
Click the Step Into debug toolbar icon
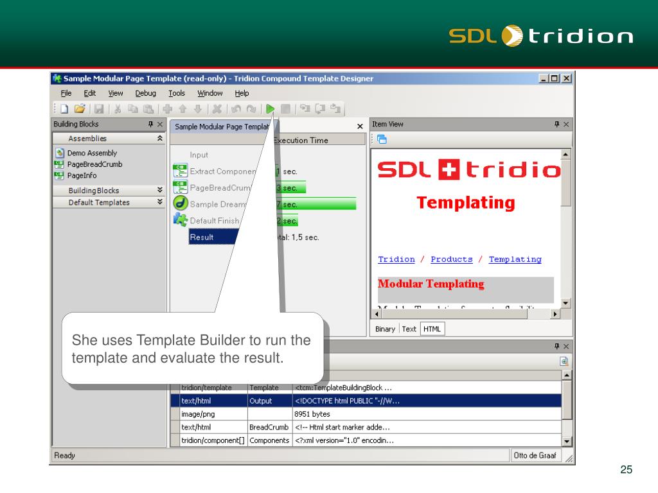pyautogui.click(x=305, y=109)
